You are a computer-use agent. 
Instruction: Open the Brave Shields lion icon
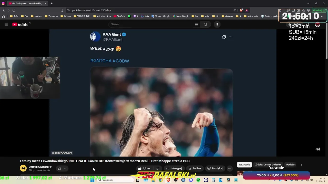[241, 10]
